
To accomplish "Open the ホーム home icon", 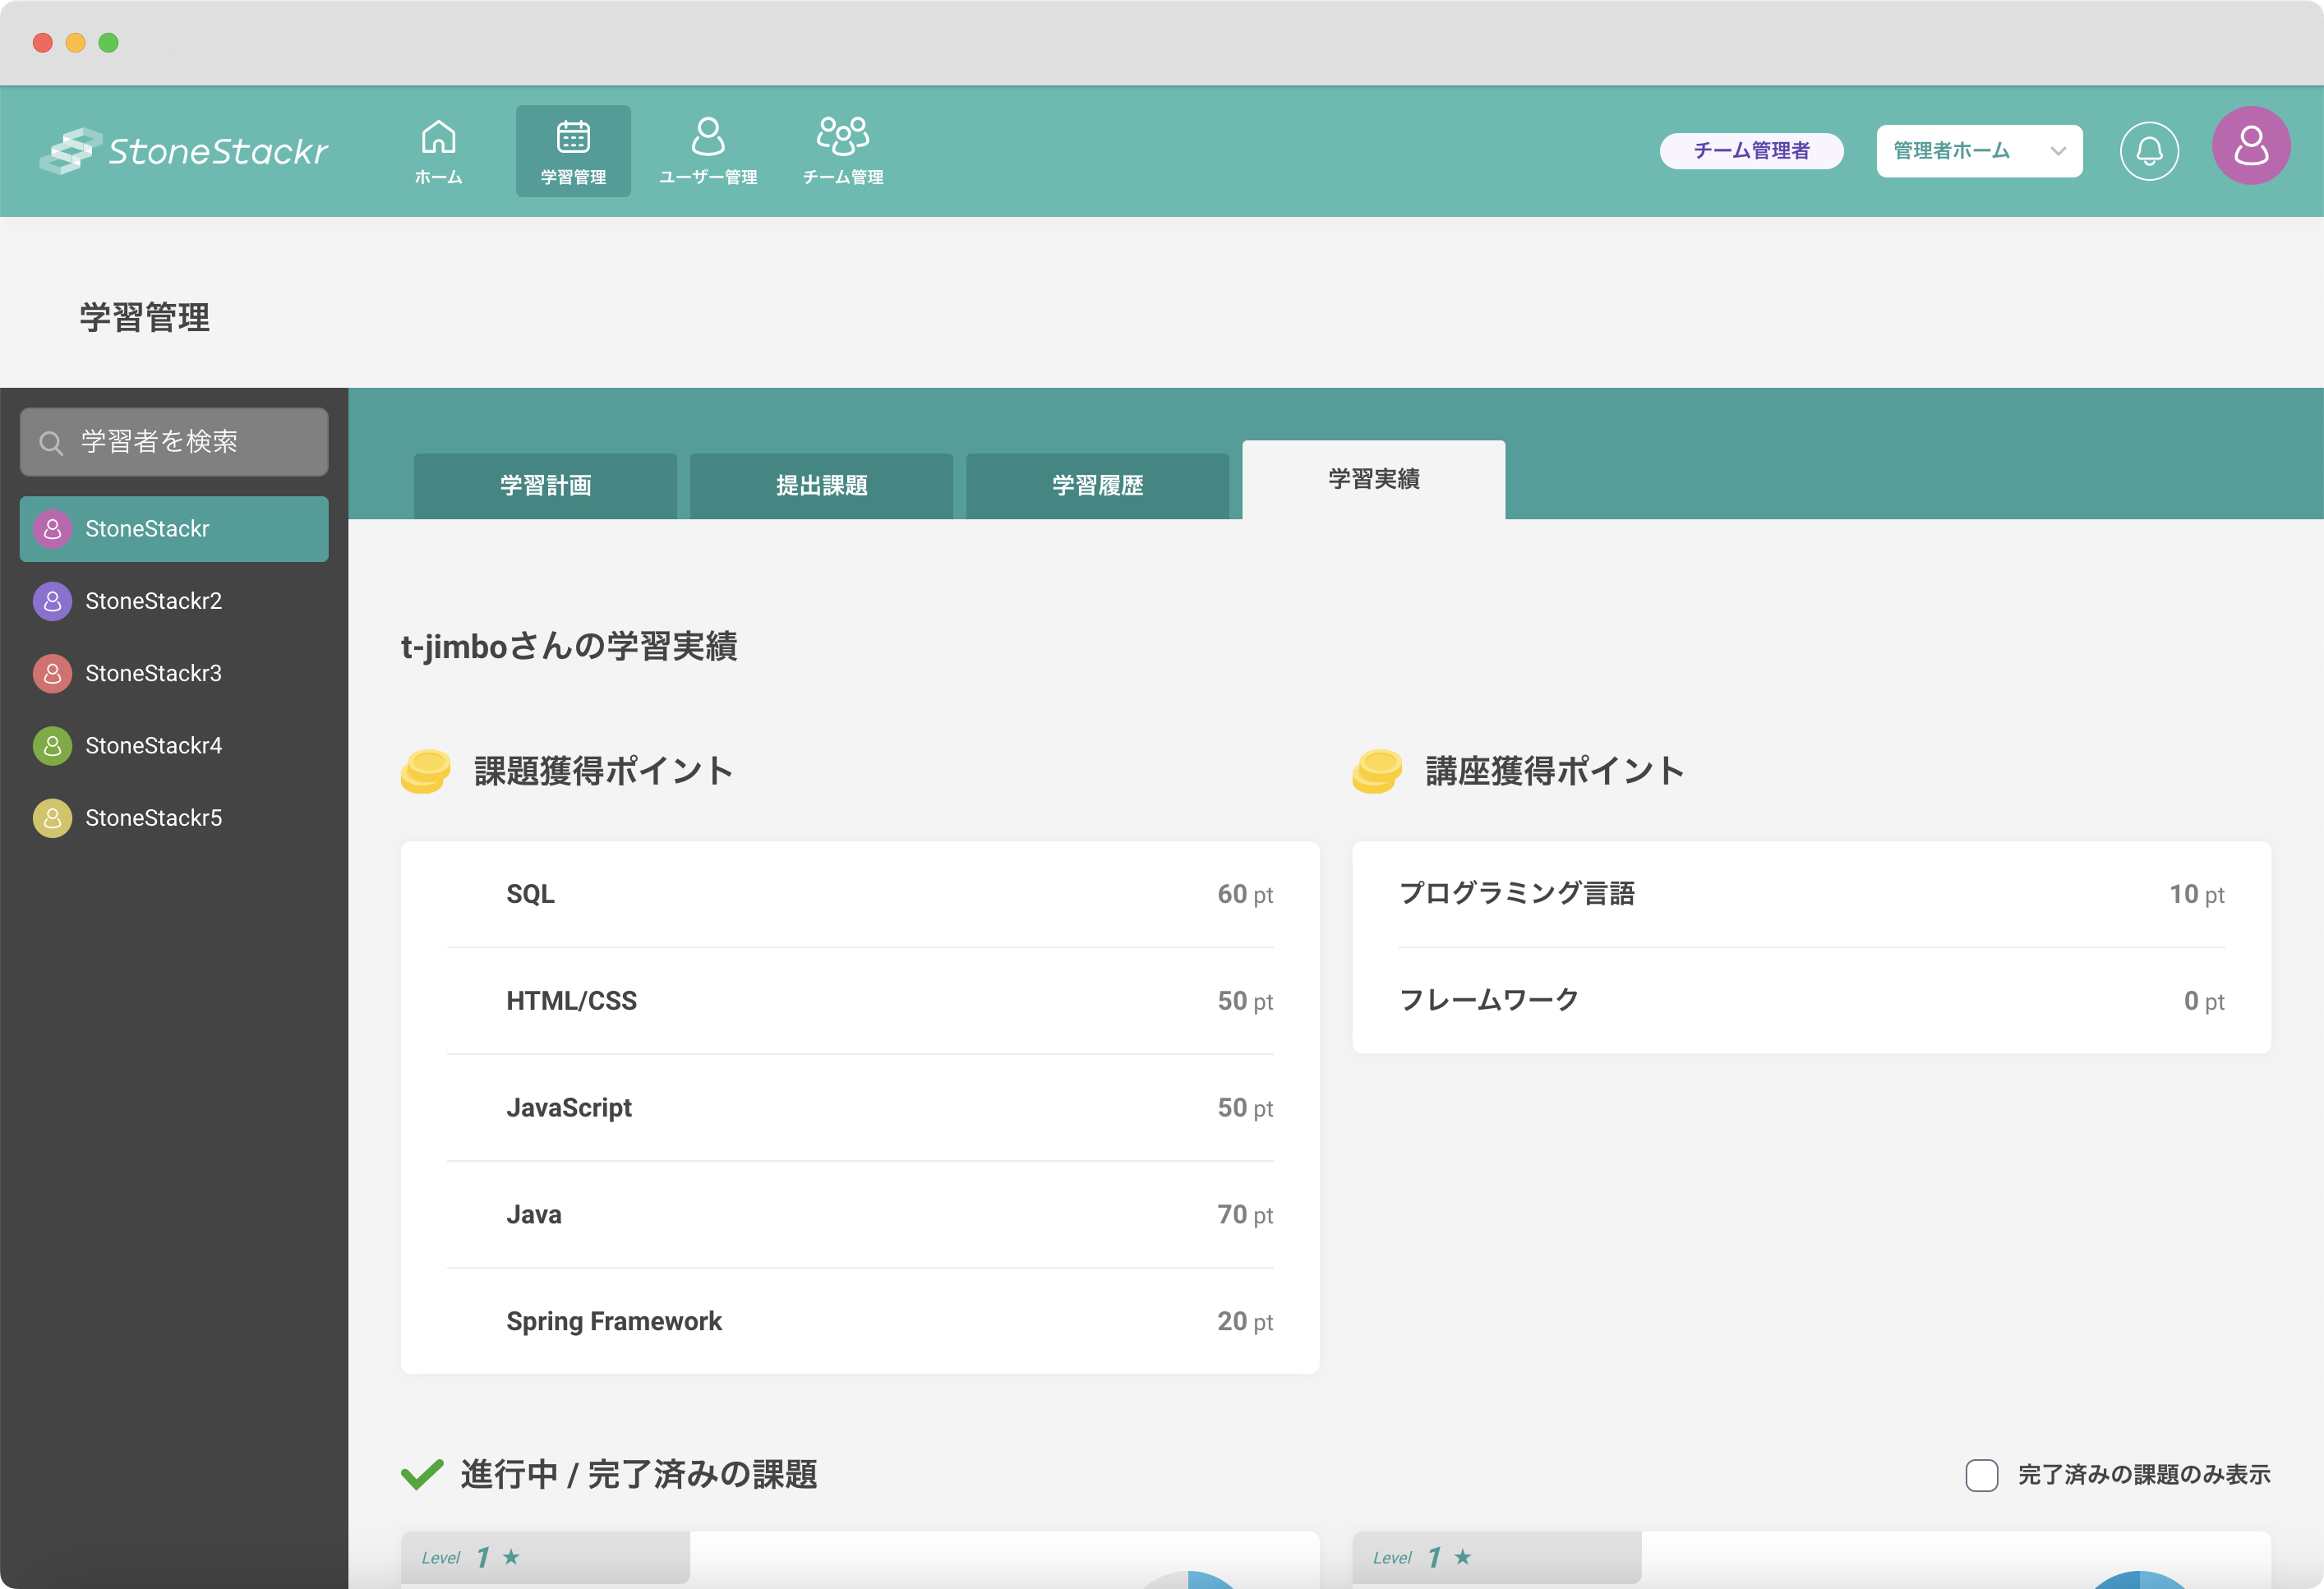I will click(x=438, y=137).
